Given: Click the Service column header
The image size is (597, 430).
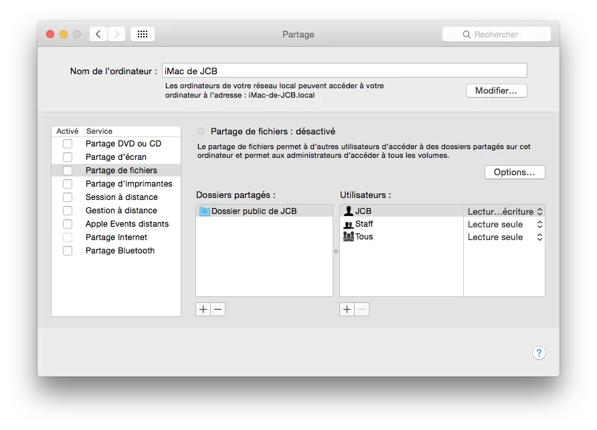Looking at the screenshot, I should pos(132,131).
